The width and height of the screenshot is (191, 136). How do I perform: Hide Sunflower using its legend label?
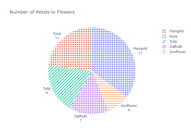pyautogui.click(x=178, y=52)
